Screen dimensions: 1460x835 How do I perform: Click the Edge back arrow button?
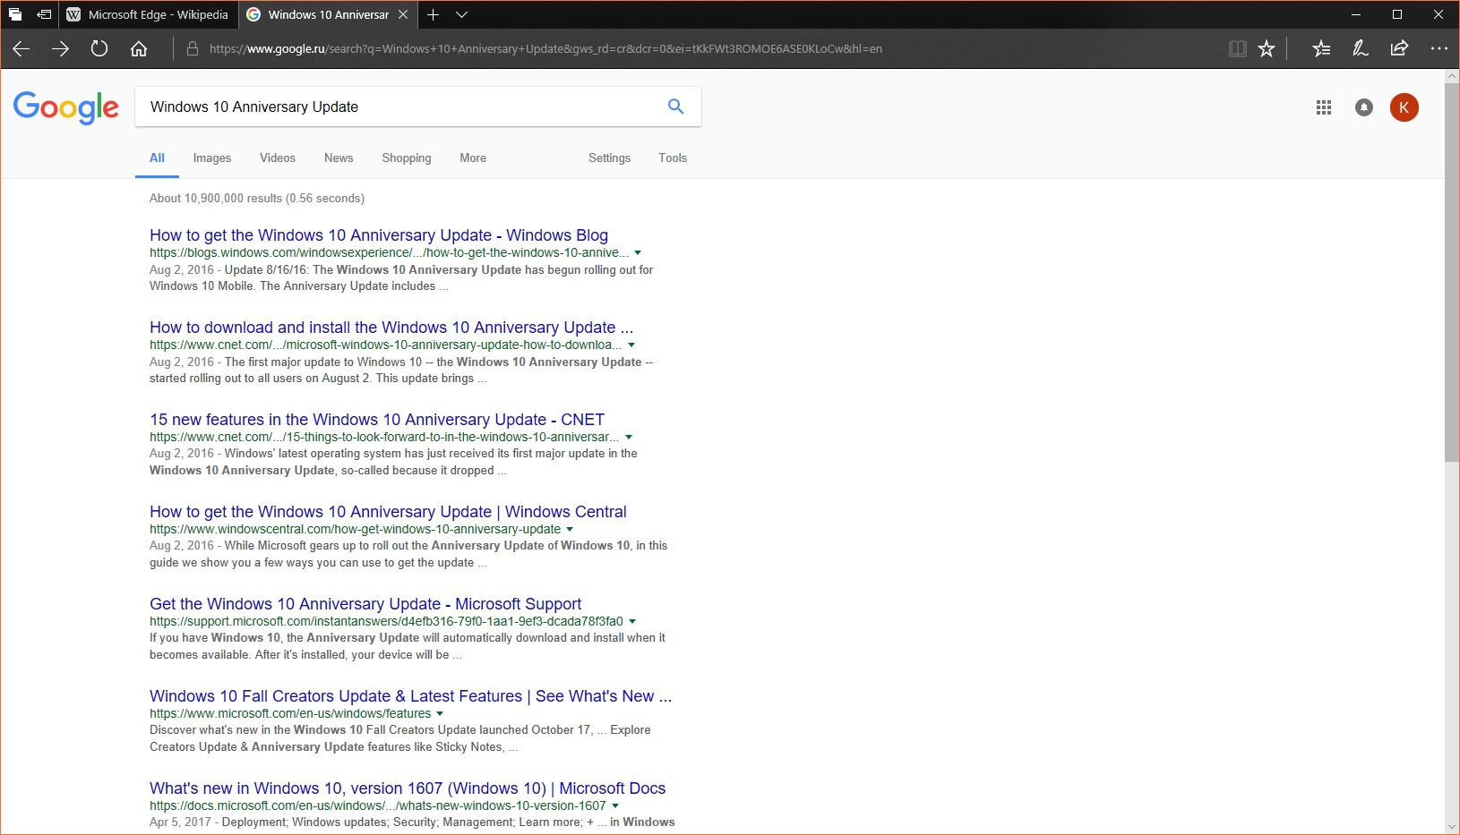[x=21, y=49]
